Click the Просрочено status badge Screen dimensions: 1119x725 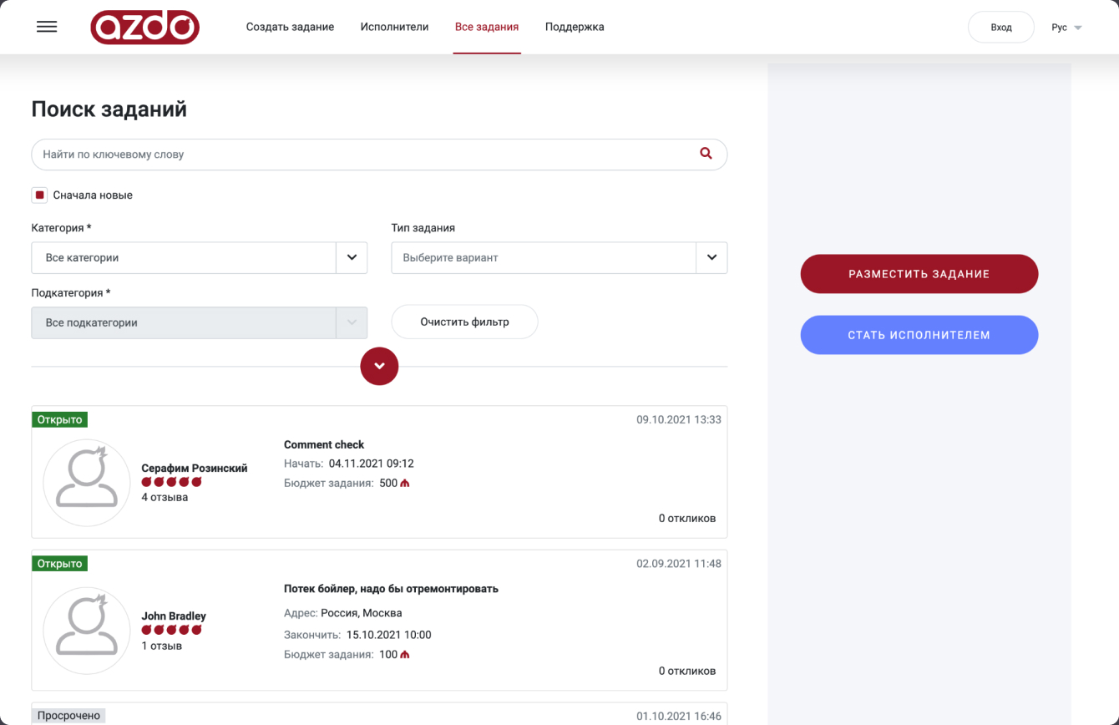point(68,716)
